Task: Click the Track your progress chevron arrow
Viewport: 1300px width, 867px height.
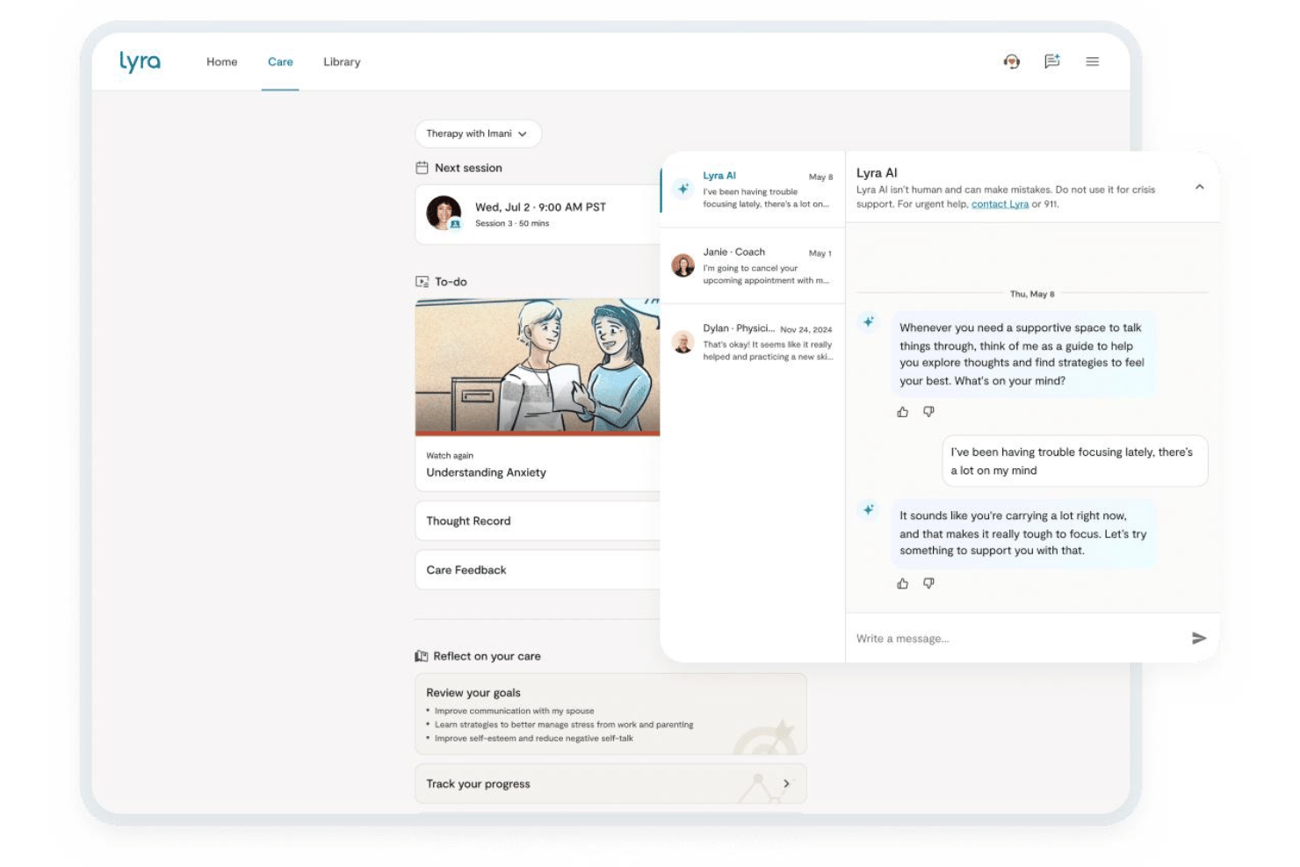Action: click(x=786, y=784)
